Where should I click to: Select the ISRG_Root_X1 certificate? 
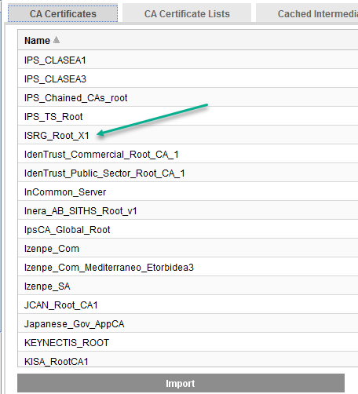point(188,135)
